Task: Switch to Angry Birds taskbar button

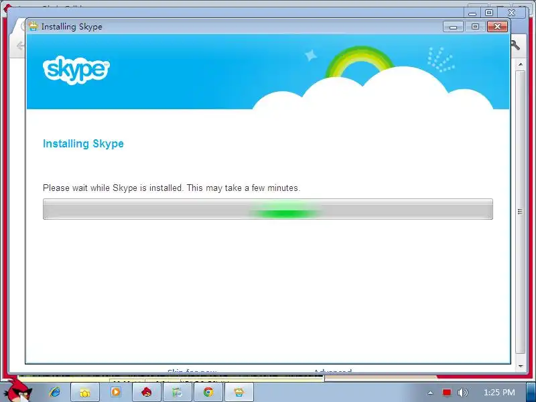Action: pyautogui.click(x=146, y=393)
